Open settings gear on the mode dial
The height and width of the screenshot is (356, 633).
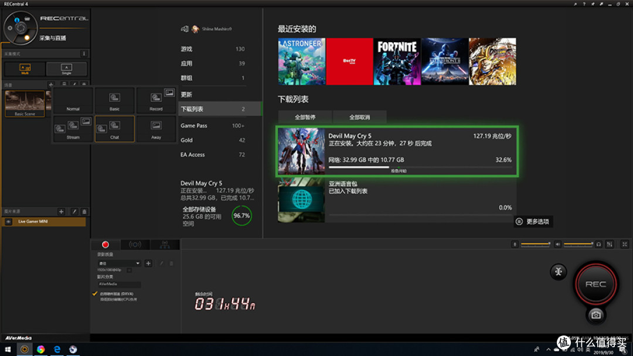click(x=10, y=28)
